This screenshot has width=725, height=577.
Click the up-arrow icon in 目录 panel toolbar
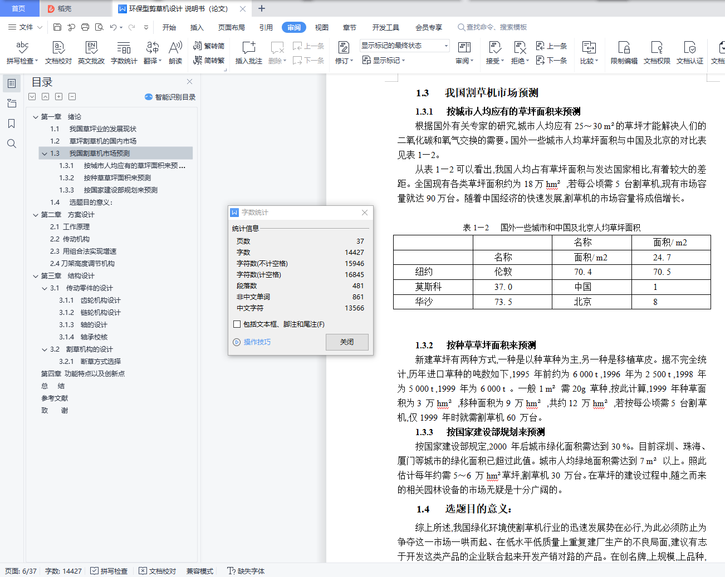[45, 97]
